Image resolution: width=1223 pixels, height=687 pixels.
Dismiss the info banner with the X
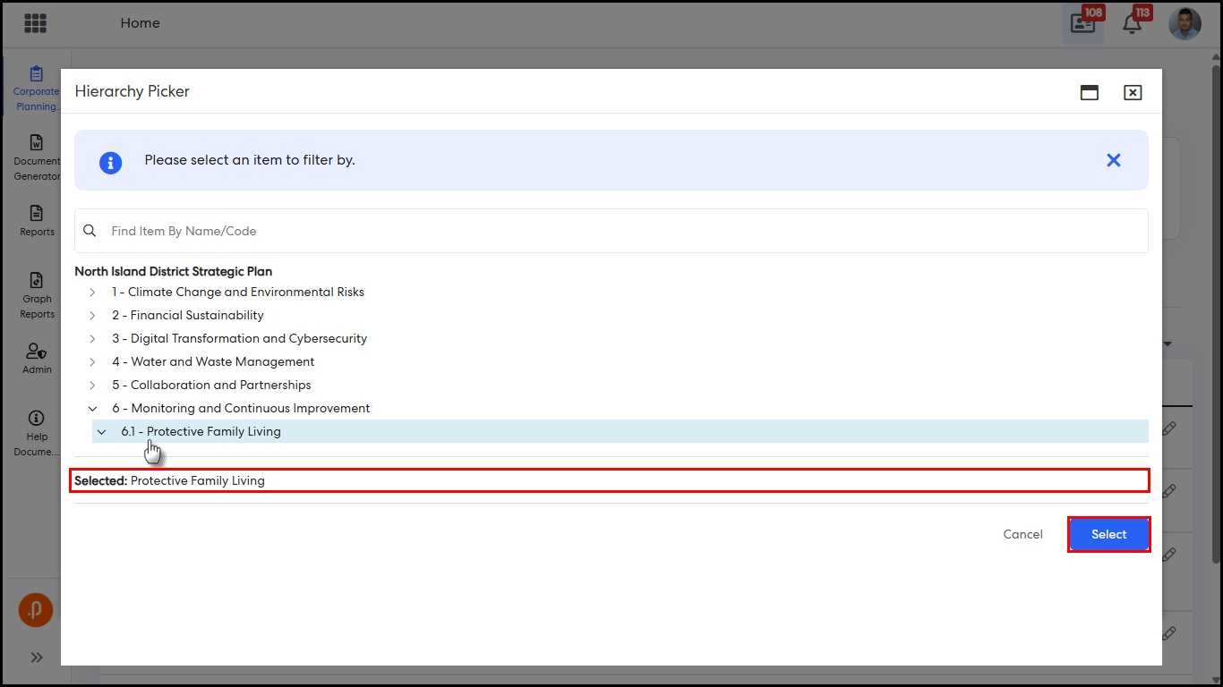[x=1113, y=160]
